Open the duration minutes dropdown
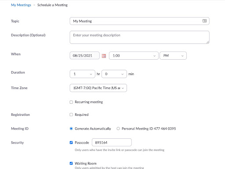Screen dimensions: 225x169 click(114, 74)
